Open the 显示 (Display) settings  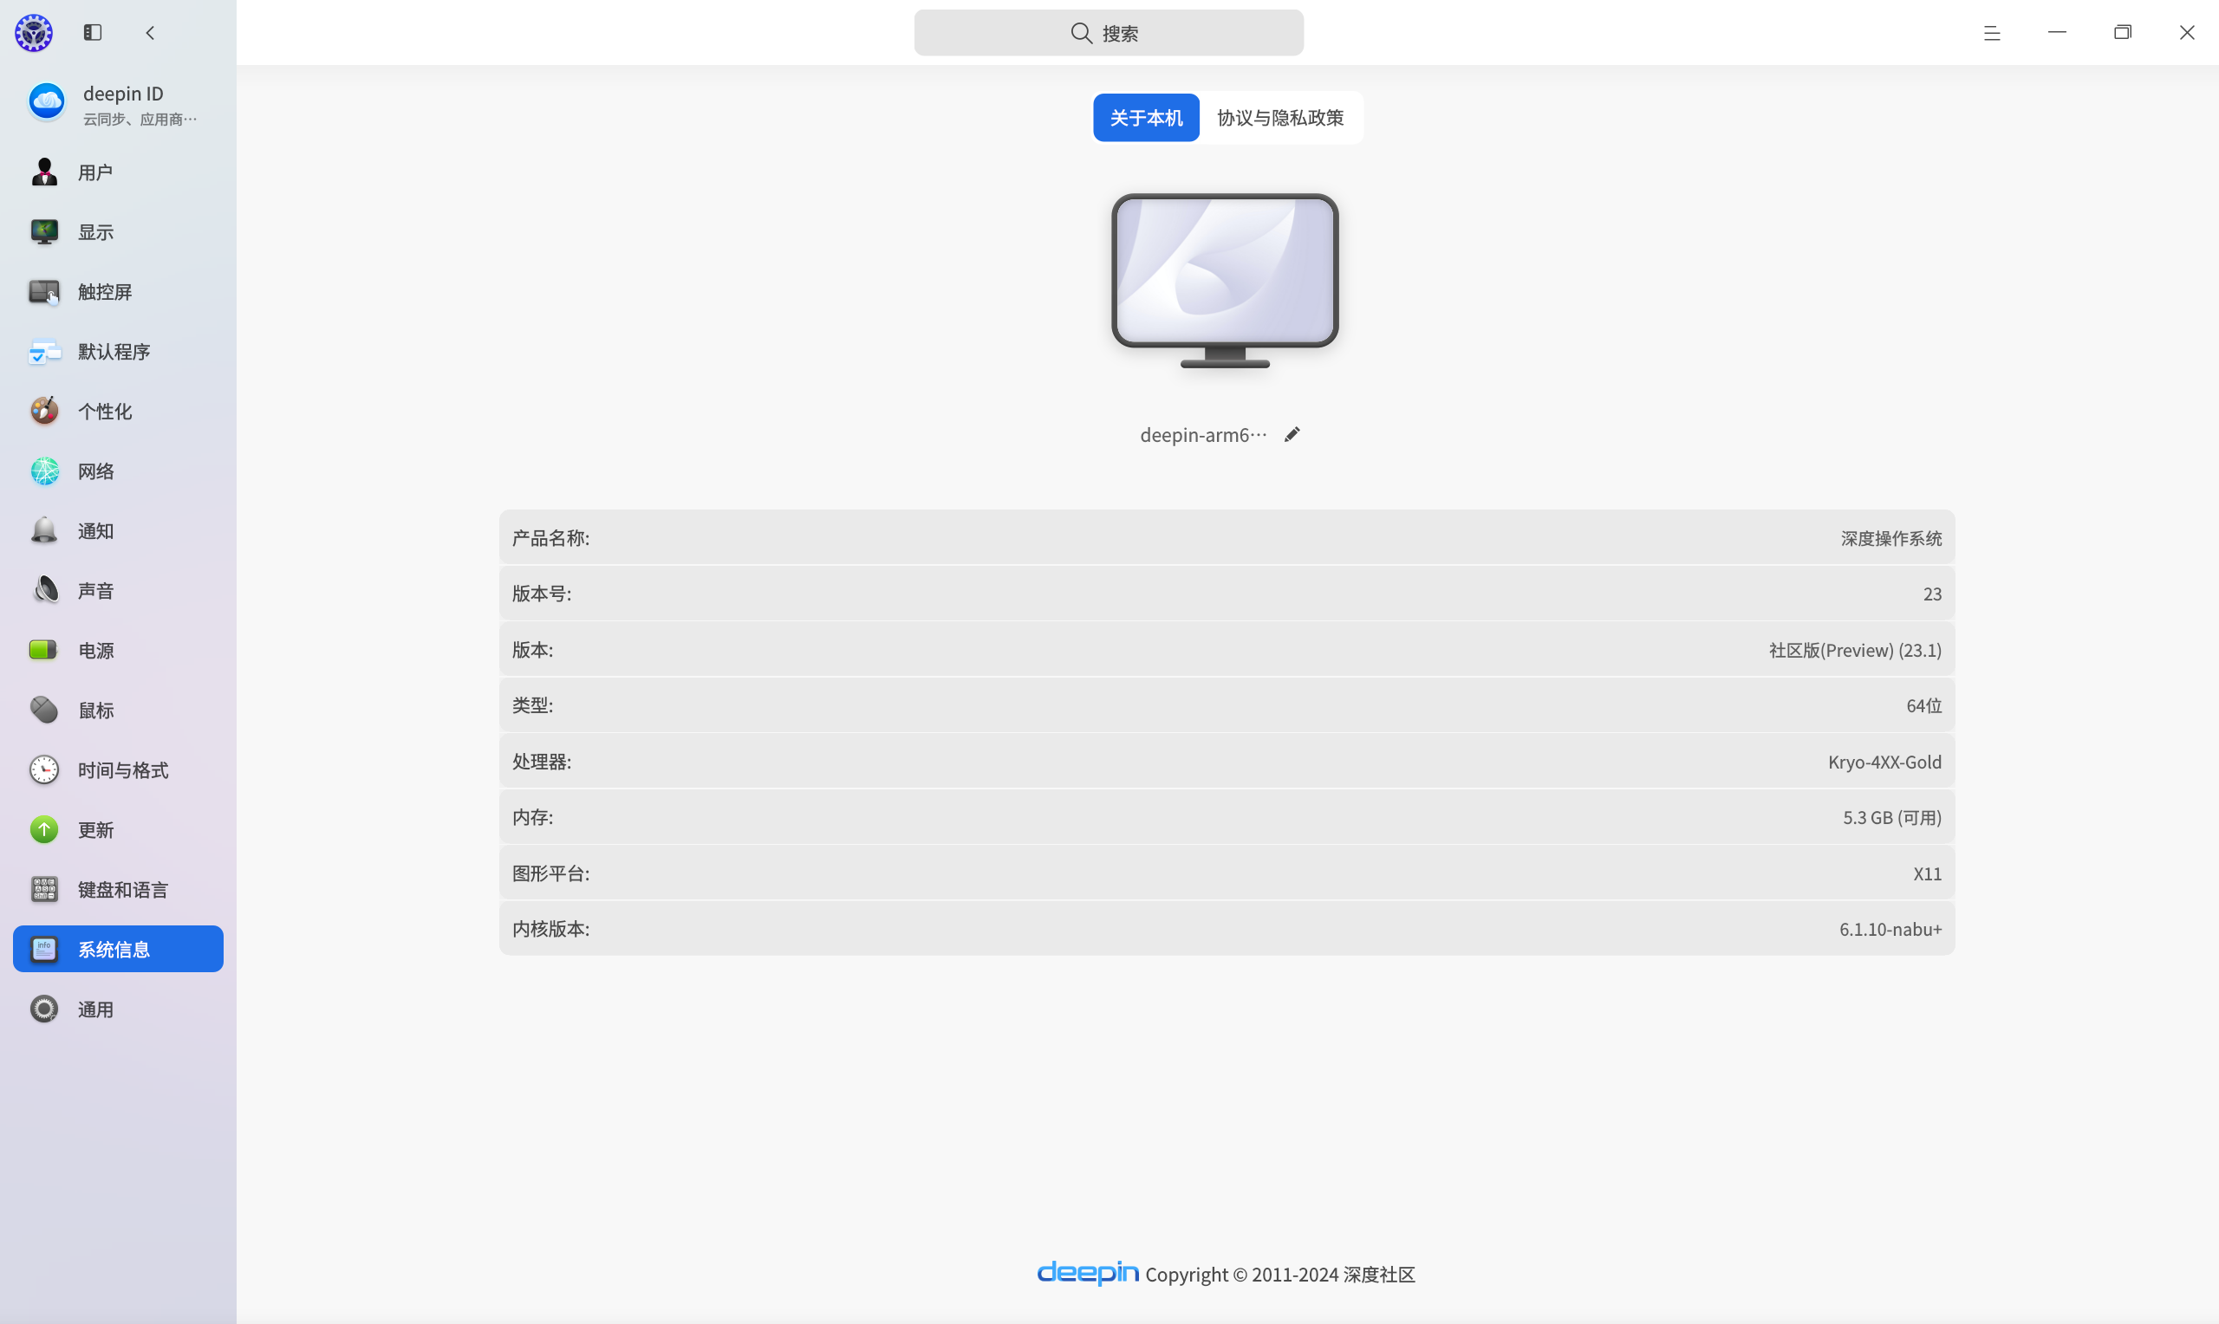point(118,232)
